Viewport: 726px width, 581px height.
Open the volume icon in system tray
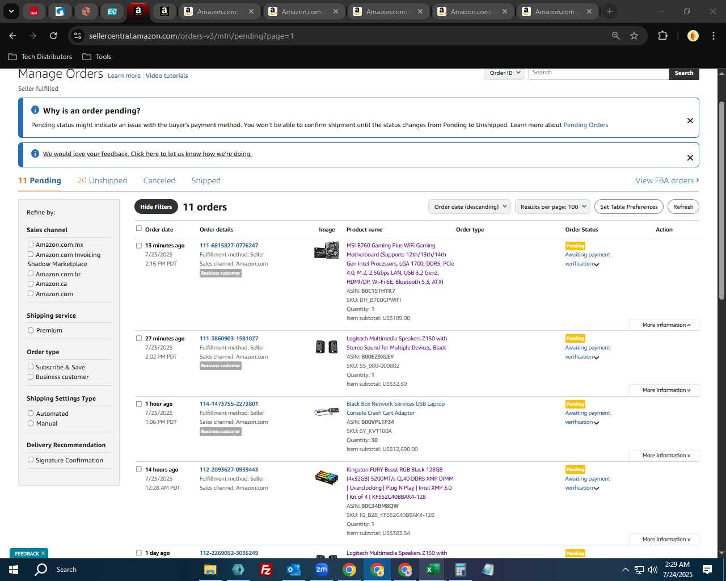click(653, 569)
